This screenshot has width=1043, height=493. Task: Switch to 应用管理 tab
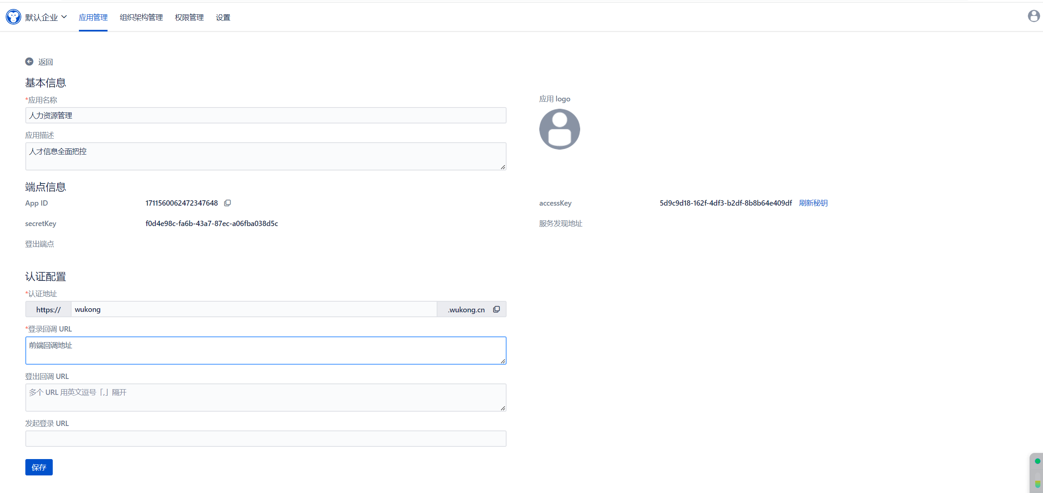(x=93, y=17)
